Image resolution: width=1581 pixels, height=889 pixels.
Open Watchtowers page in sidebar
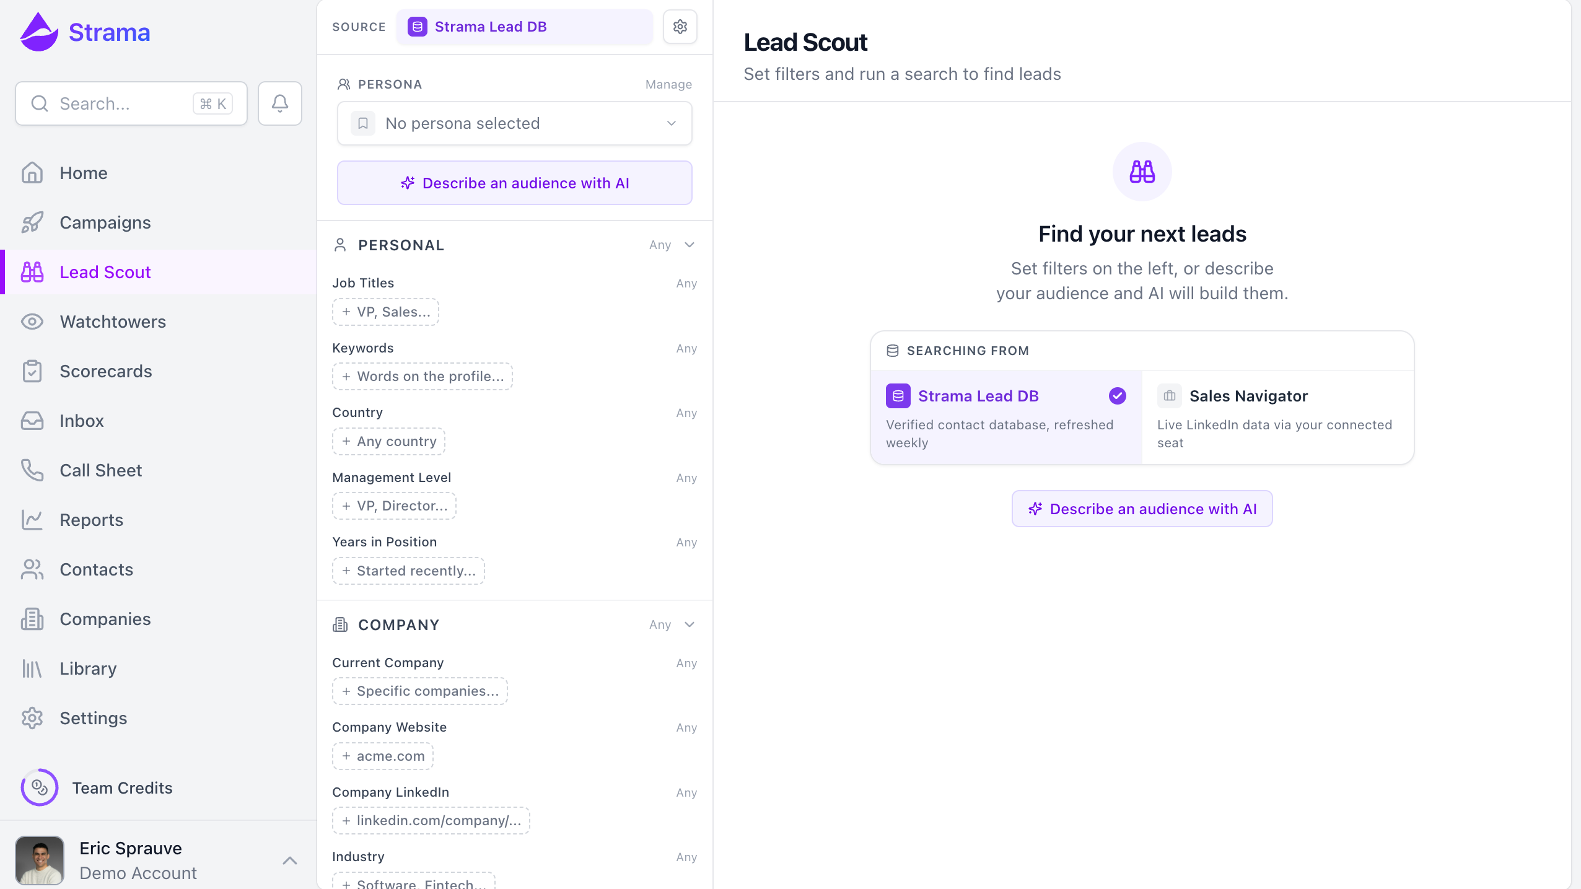(159, 322)
